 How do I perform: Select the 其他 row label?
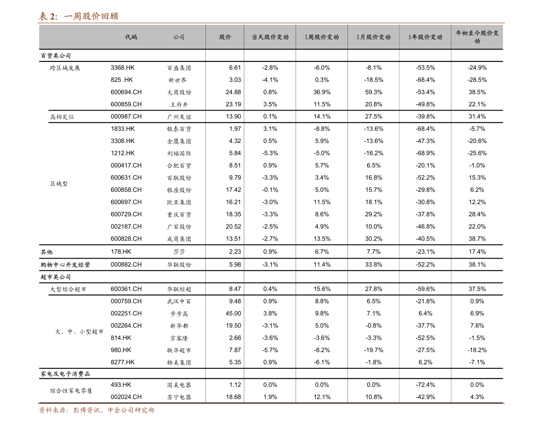click(46, 252)
